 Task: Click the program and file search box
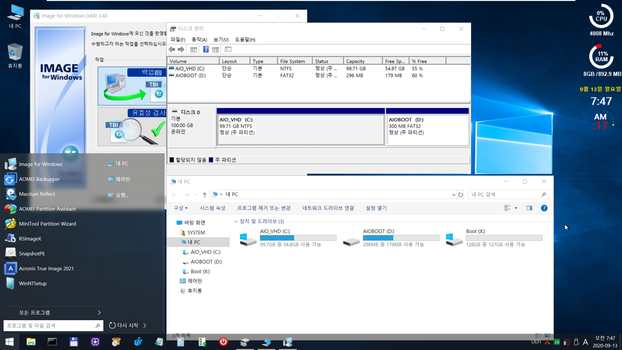tap(53, 326)
